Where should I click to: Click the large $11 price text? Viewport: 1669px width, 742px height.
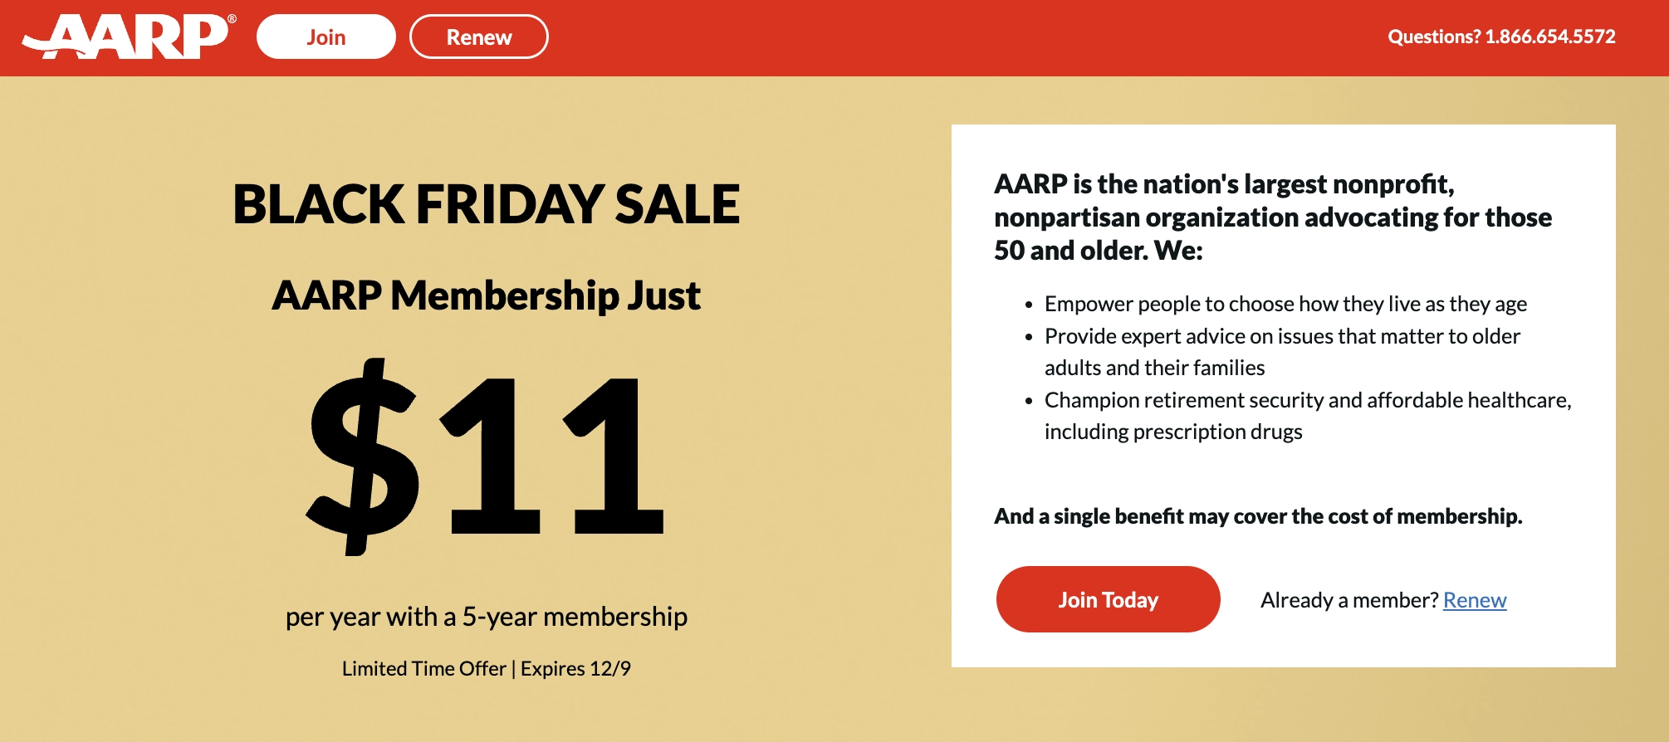[486, 452]
